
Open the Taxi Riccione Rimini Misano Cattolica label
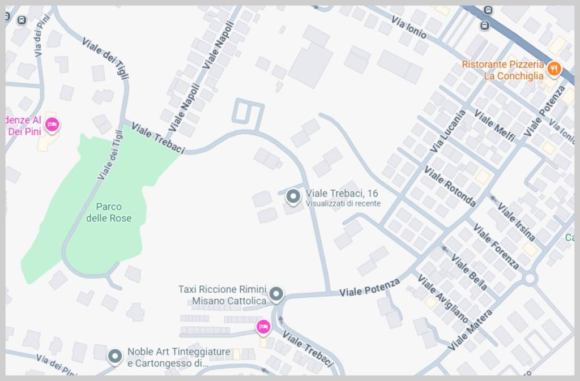(222, 295)
